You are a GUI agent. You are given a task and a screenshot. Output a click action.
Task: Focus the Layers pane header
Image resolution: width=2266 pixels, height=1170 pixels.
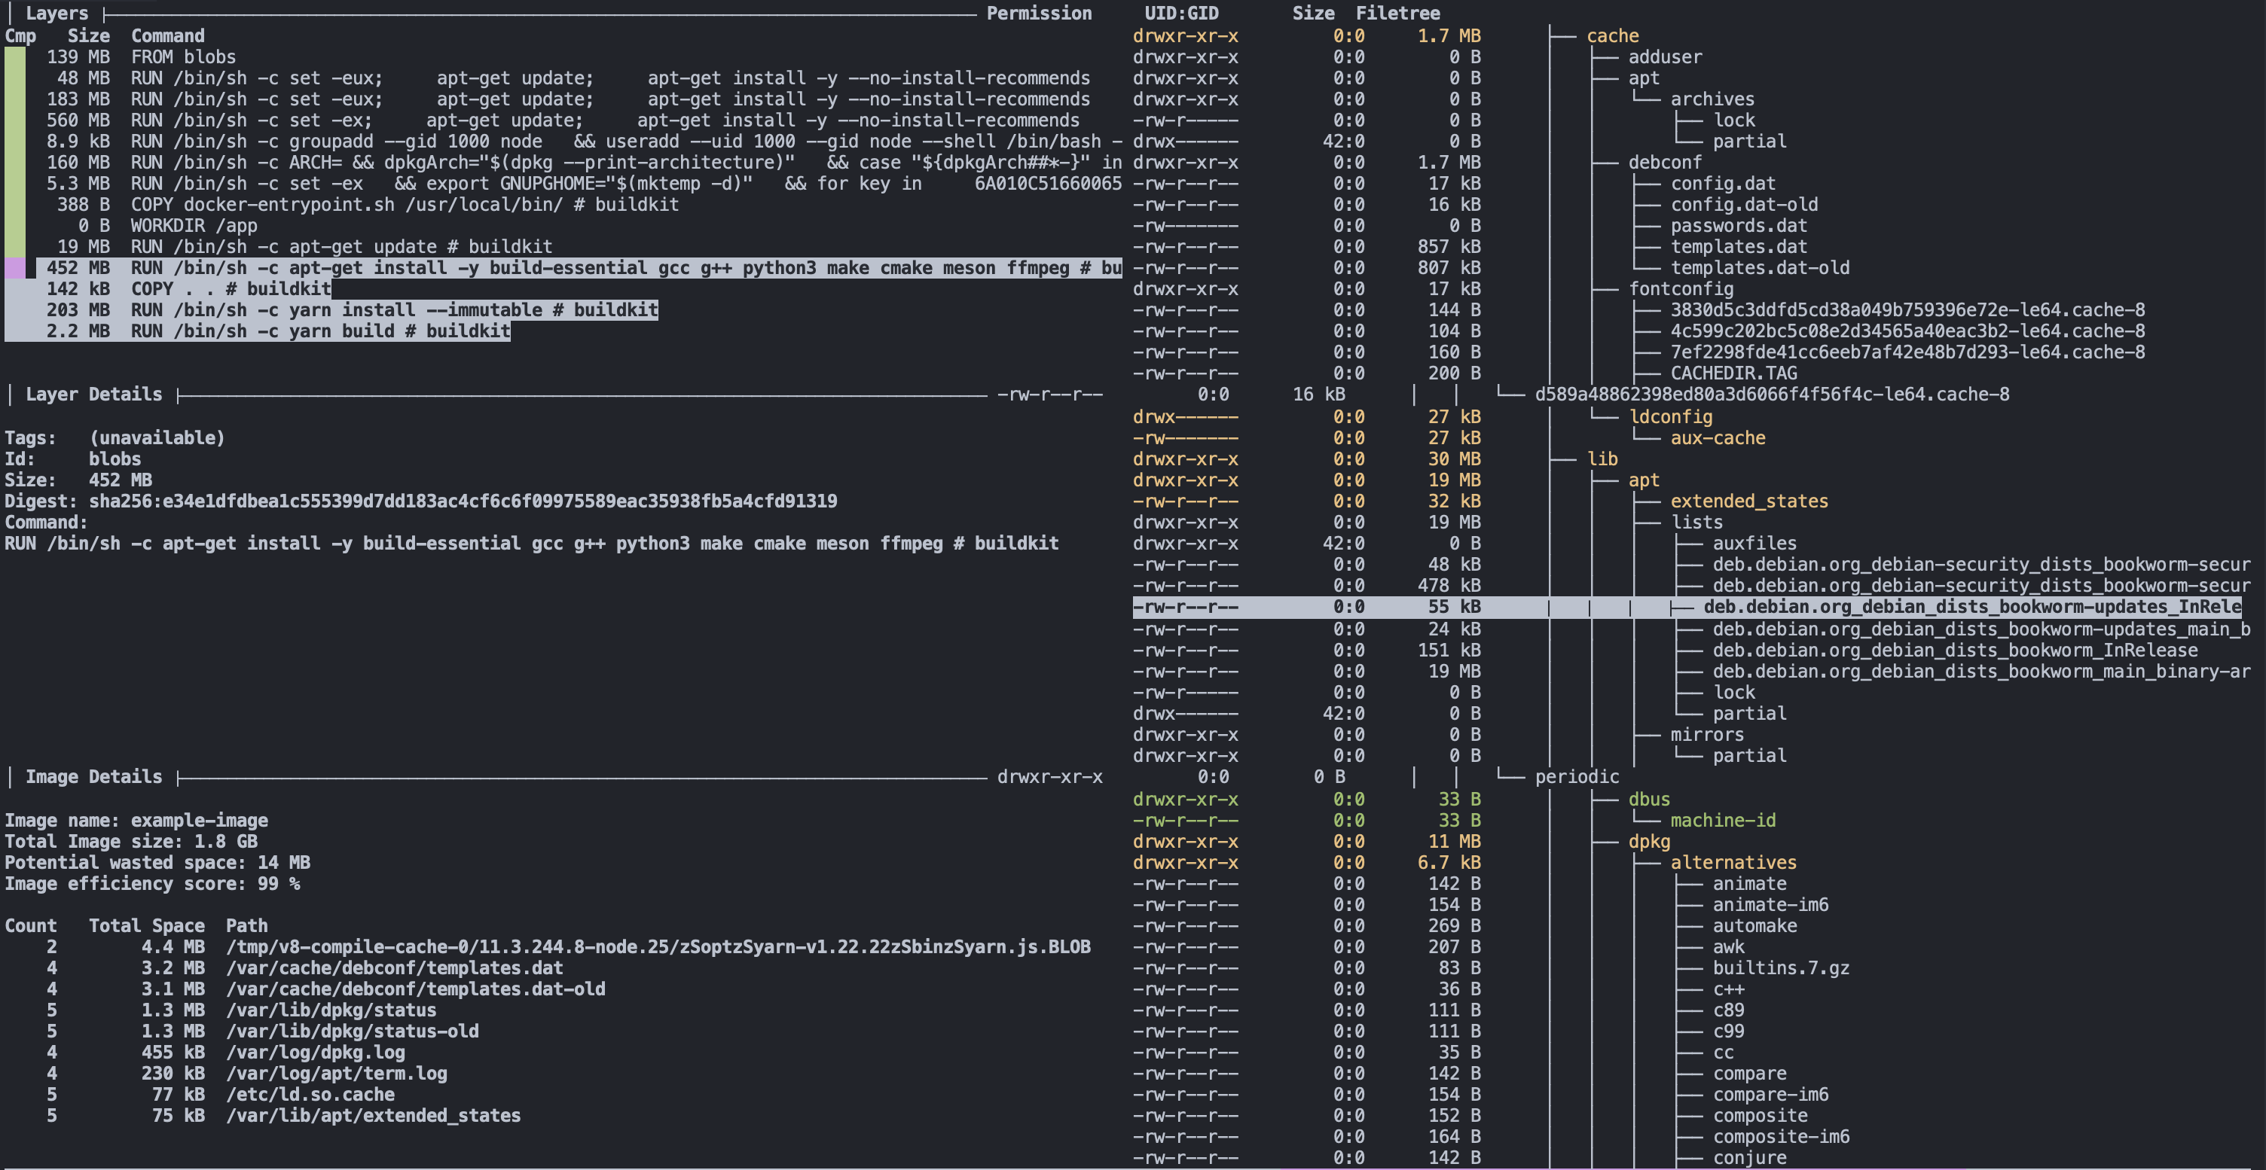coord(56,14)
